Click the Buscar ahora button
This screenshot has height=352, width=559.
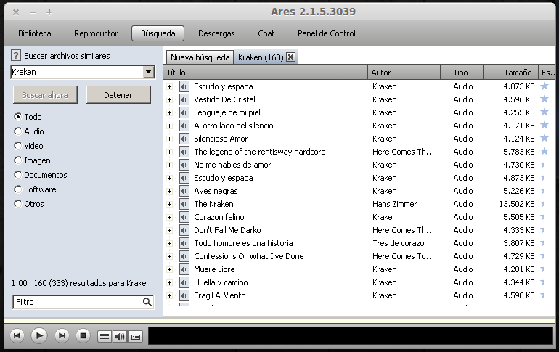[45, 95]
